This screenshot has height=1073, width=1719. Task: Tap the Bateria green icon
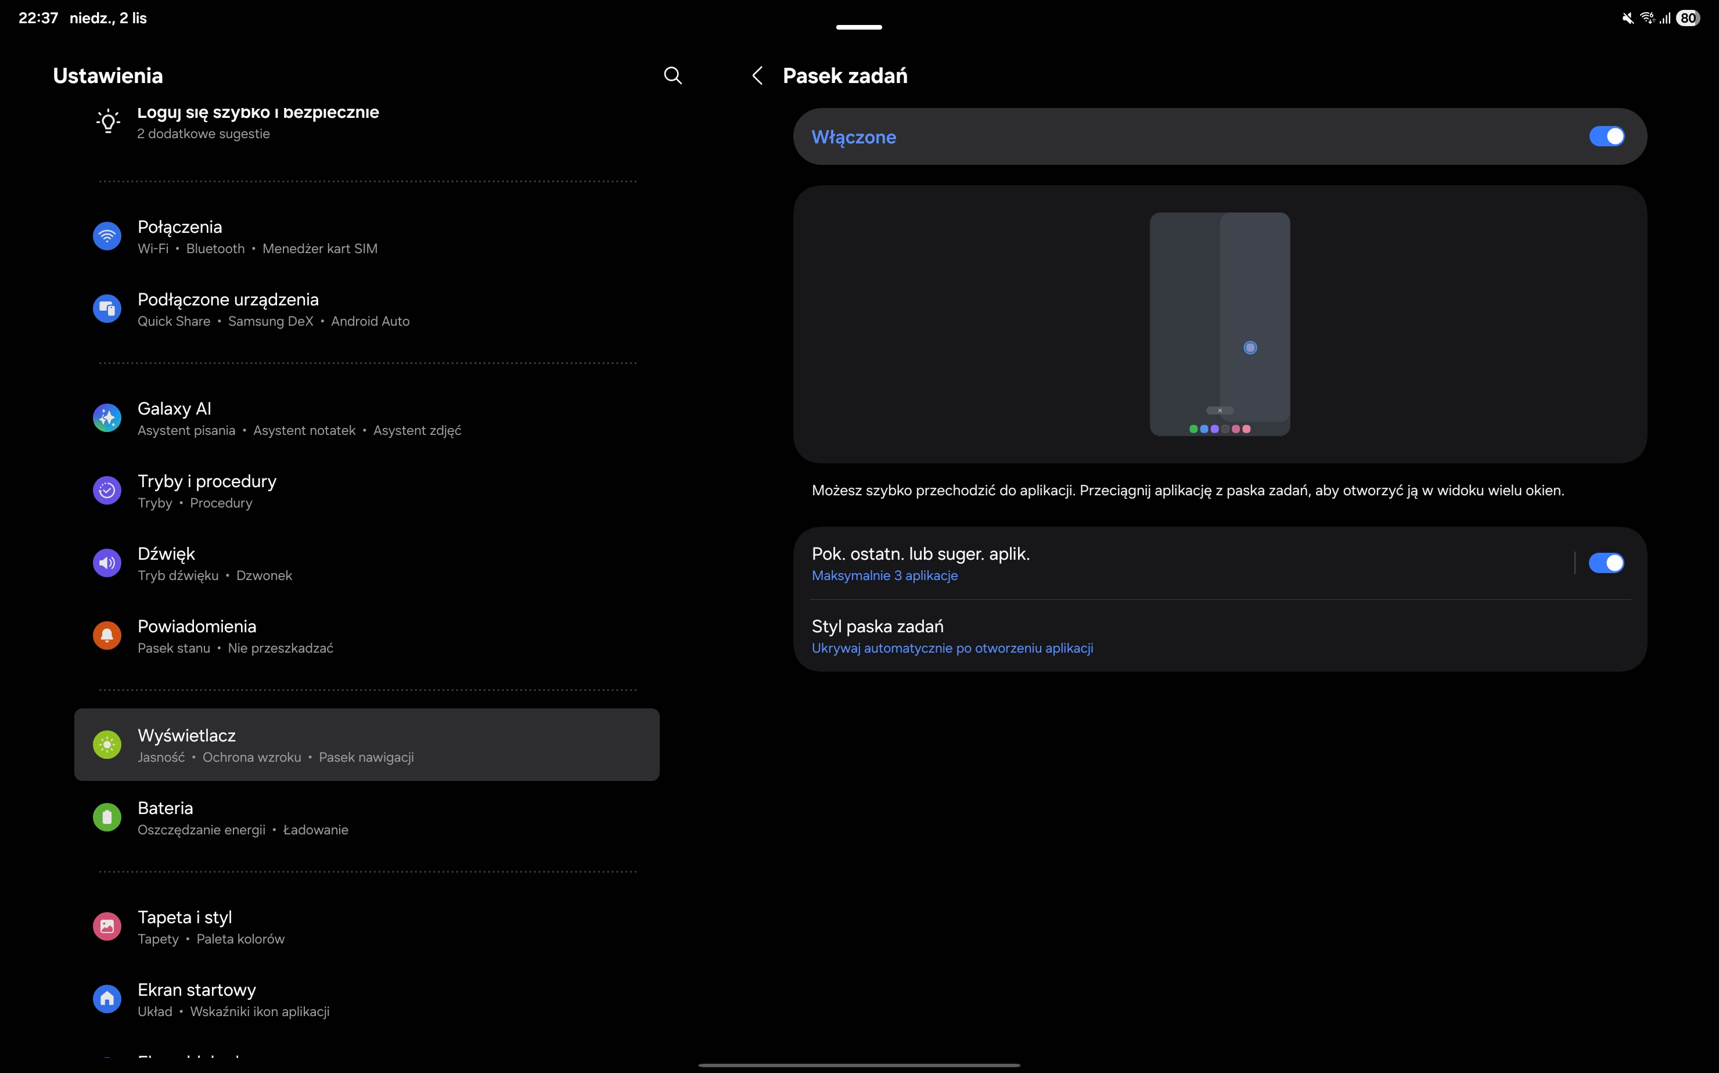pyautogui.click(x=107, y=818)
